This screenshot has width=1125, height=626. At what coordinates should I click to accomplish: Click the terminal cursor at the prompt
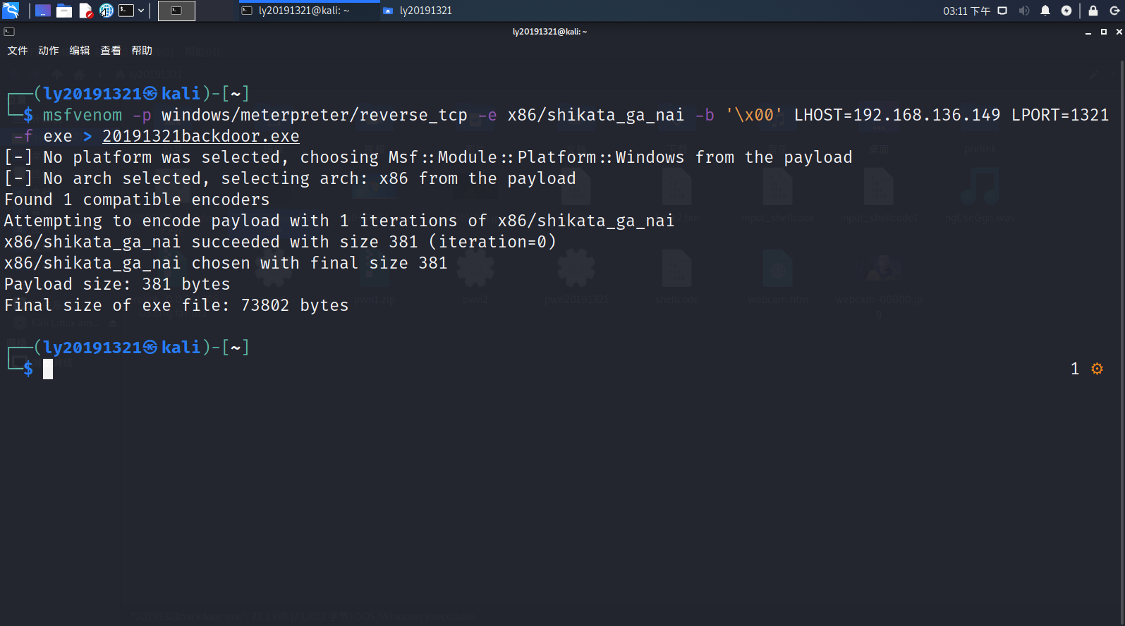point(48,369)
